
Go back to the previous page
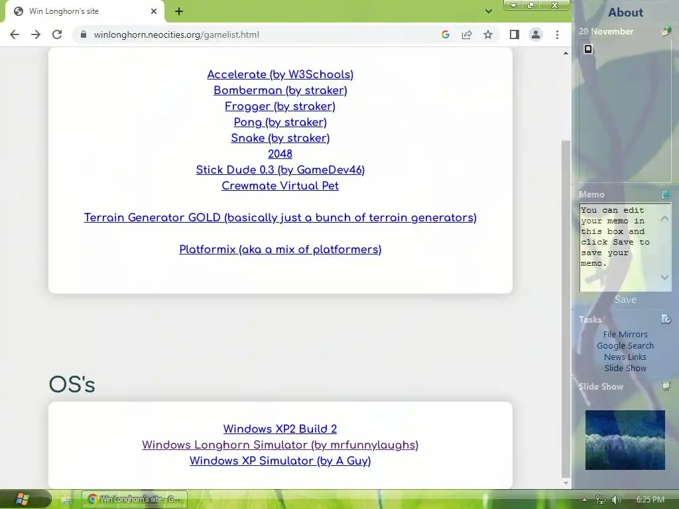tap(15, 34)
